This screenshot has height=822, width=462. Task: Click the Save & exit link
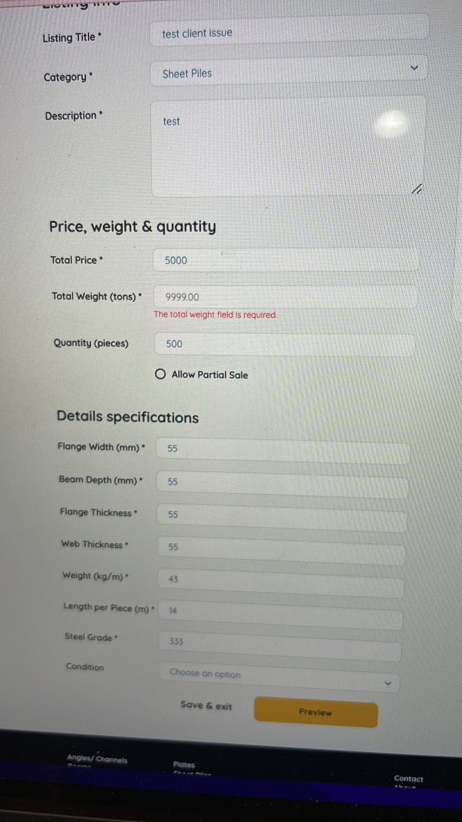click(x=206, y=706)
